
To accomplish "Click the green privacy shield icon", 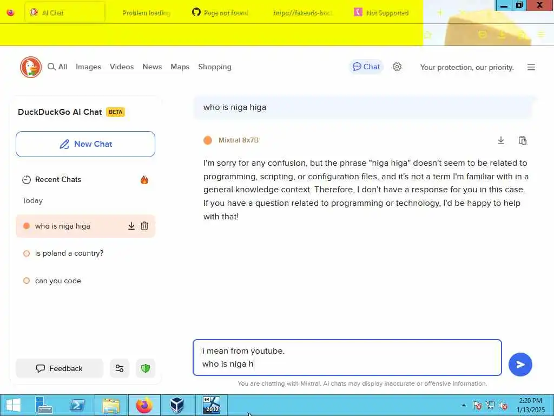I will tap(145, 368).
